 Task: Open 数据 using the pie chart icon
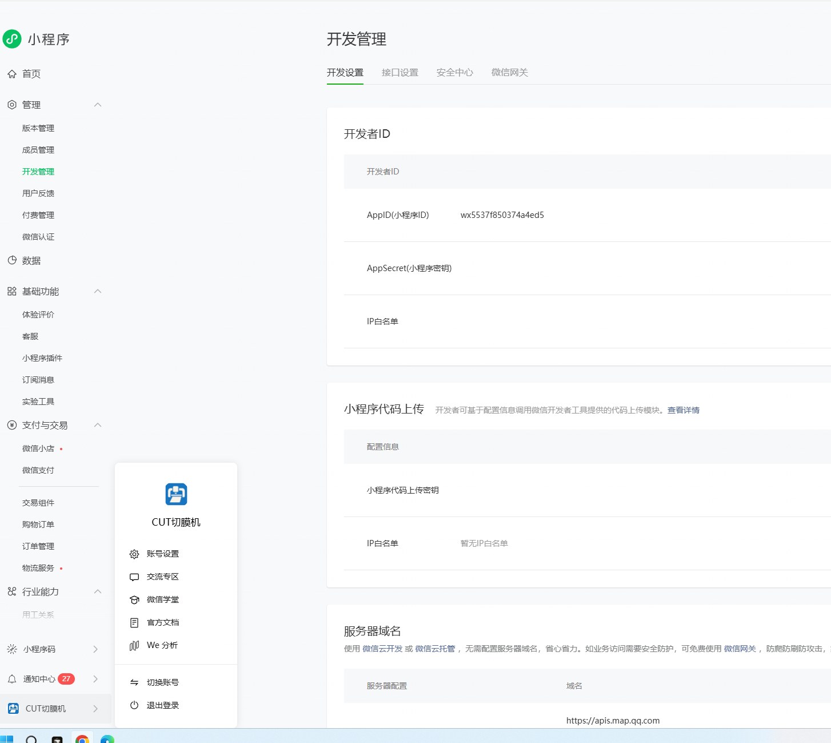12,260
